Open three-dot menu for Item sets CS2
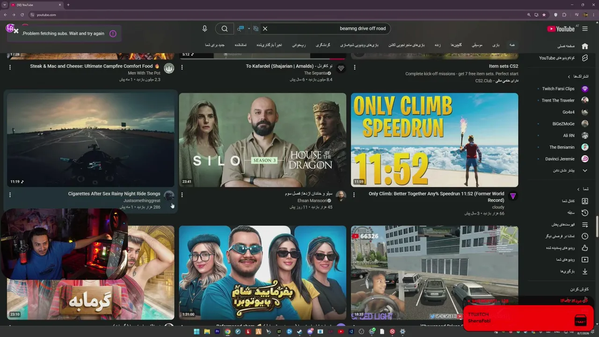The image size is (599, 337). [354, 67]
